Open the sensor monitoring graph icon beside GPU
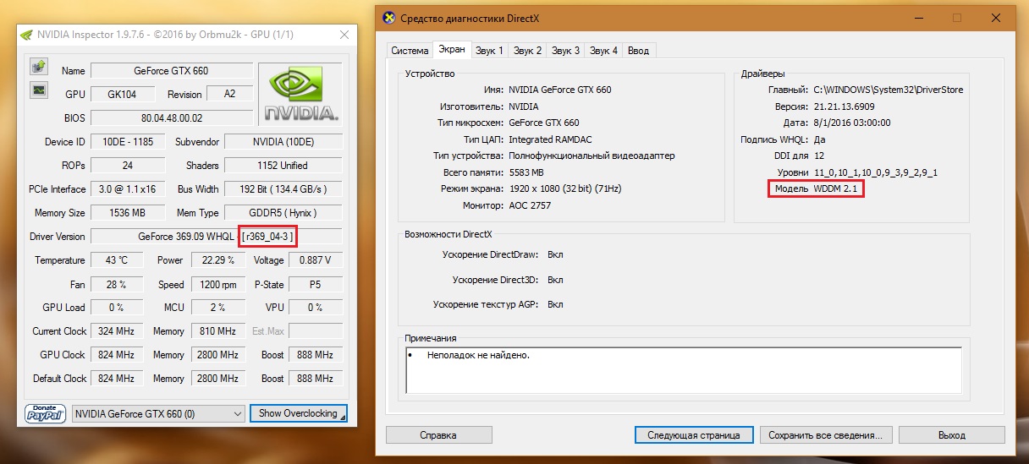Screen dimensions: 1029x464 coord(38,90)
